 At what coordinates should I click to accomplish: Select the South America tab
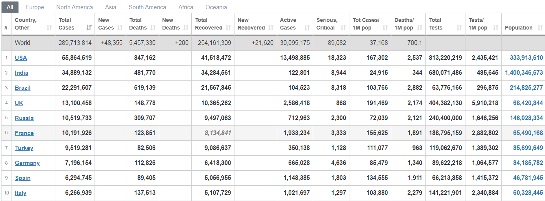pyautogui.click(x=148, y=7)
